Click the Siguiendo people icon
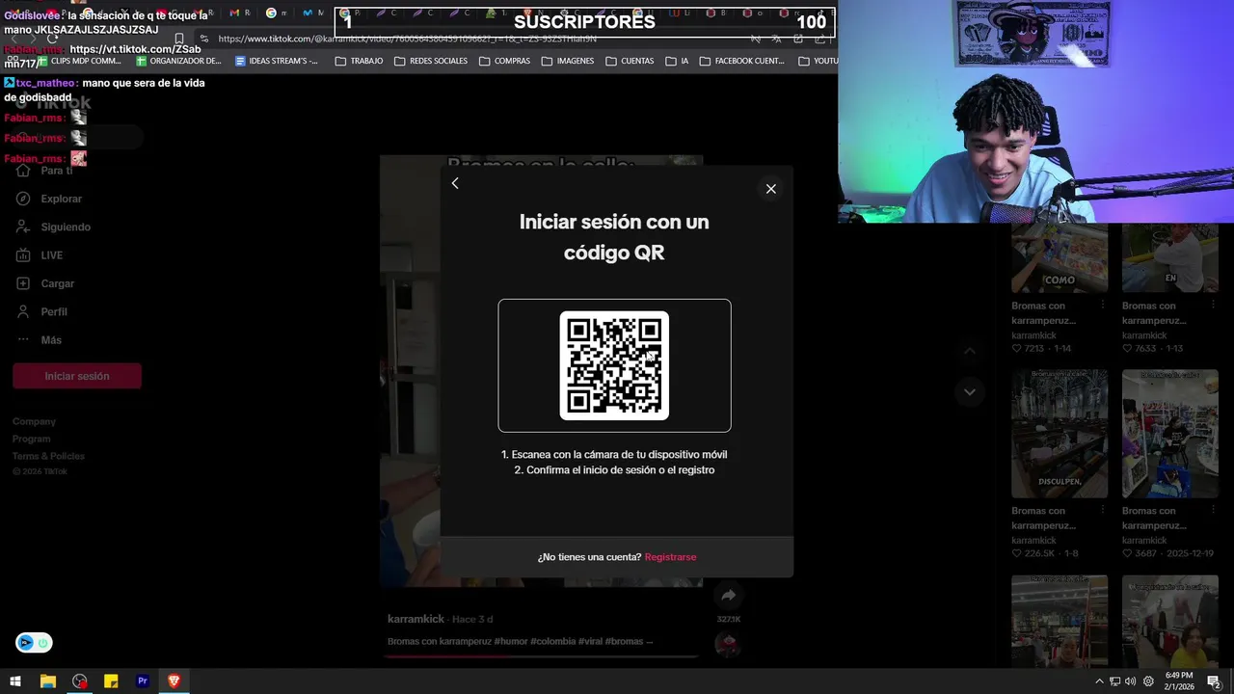Screen dimensions: 1234x694 [x=23, y=227]
